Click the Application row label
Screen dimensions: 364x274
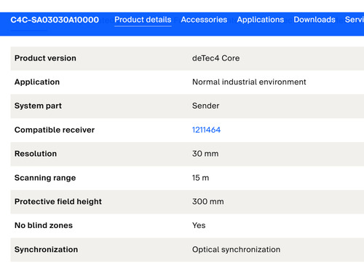pos(37,82)
